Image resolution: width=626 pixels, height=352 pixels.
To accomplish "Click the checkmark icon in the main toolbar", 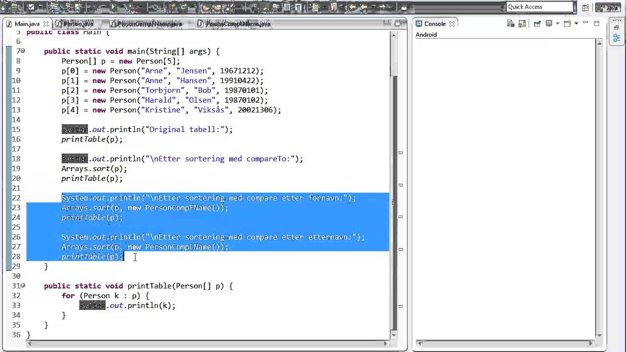I will (x=31, y=7).
